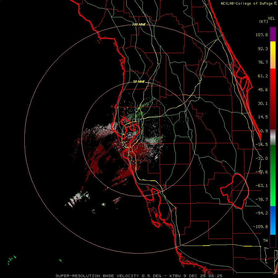Click the [KT] units label

[x=264, y=21]
